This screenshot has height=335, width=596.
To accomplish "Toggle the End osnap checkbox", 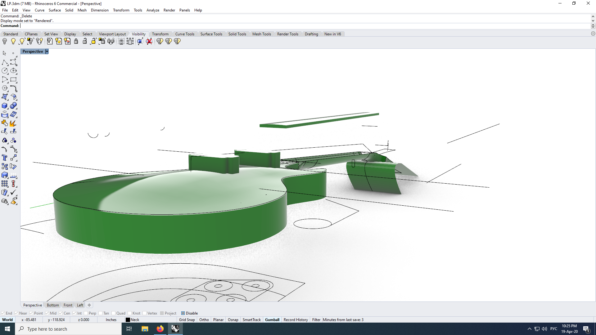I will 3,313.
